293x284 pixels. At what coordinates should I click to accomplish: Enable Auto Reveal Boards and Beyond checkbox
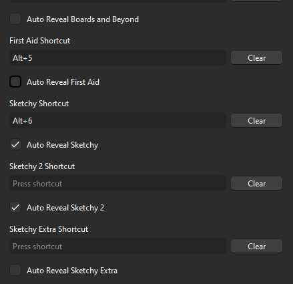[15, 19]
